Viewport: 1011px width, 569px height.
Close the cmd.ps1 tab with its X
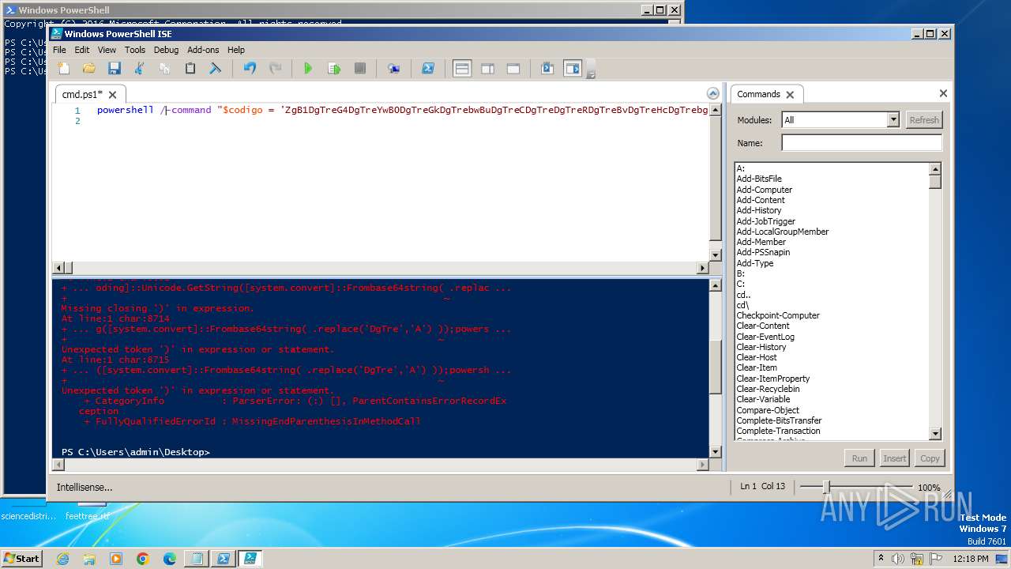point(112,95)
